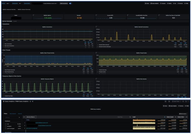Collapse the Connections section
This screenshot has width=191, height=134.
coord(6,24)
